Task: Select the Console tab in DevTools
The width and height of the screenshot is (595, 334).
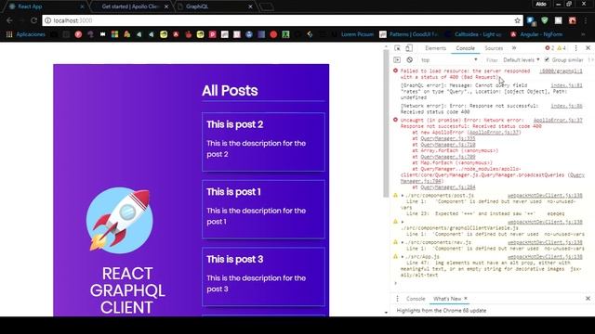Action: (x=465, y=48)
